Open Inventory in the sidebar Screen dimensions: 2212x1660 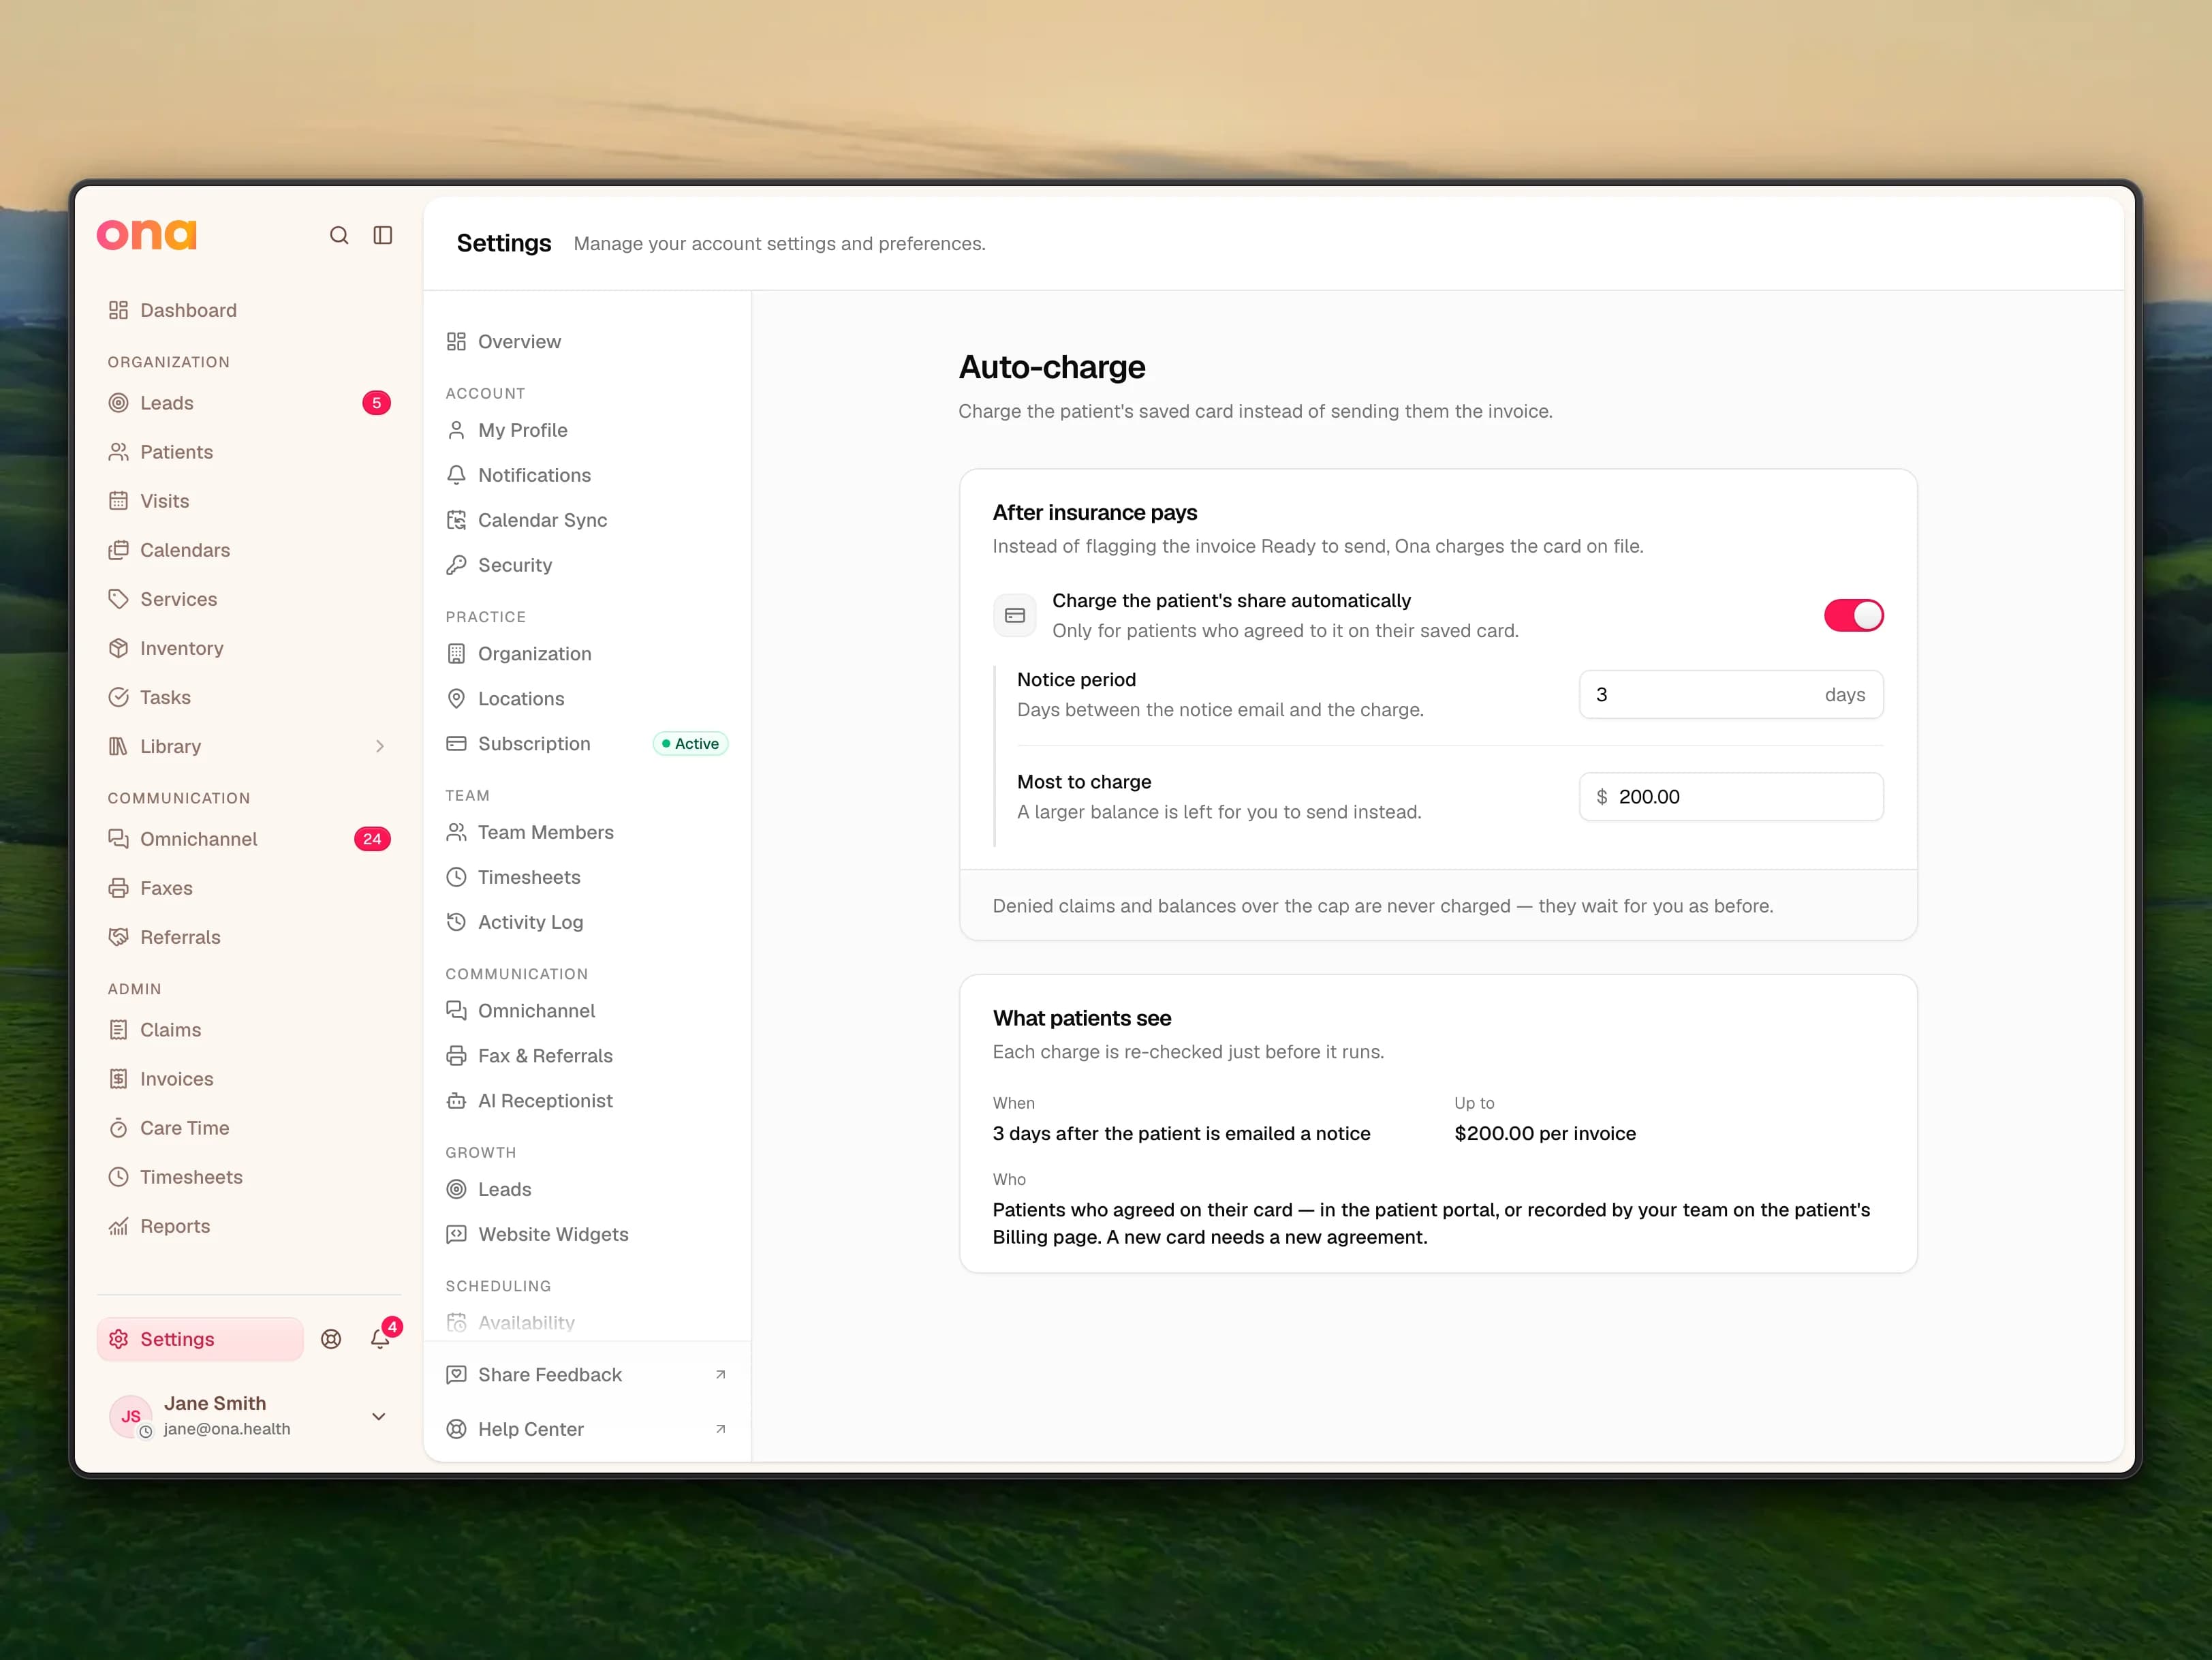click(x=249, y=648)
